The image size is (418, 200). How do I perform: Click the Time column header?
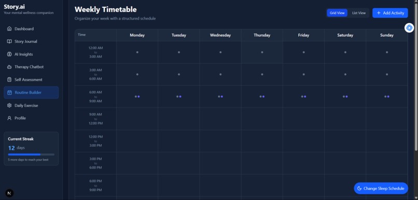pyautogui.click(x=95, y=35)
